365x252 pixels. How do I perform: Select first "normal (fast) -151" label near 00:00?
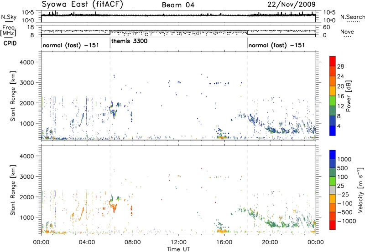(71, 45)
